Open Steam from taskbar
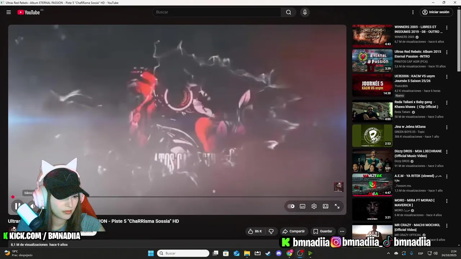The width and height of the screenshot is (461, 259). (268, 253)
